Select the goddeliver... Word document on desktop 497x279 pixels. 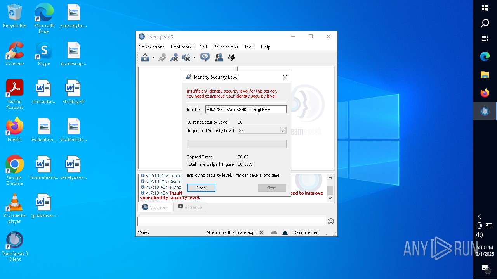(44, 206)
